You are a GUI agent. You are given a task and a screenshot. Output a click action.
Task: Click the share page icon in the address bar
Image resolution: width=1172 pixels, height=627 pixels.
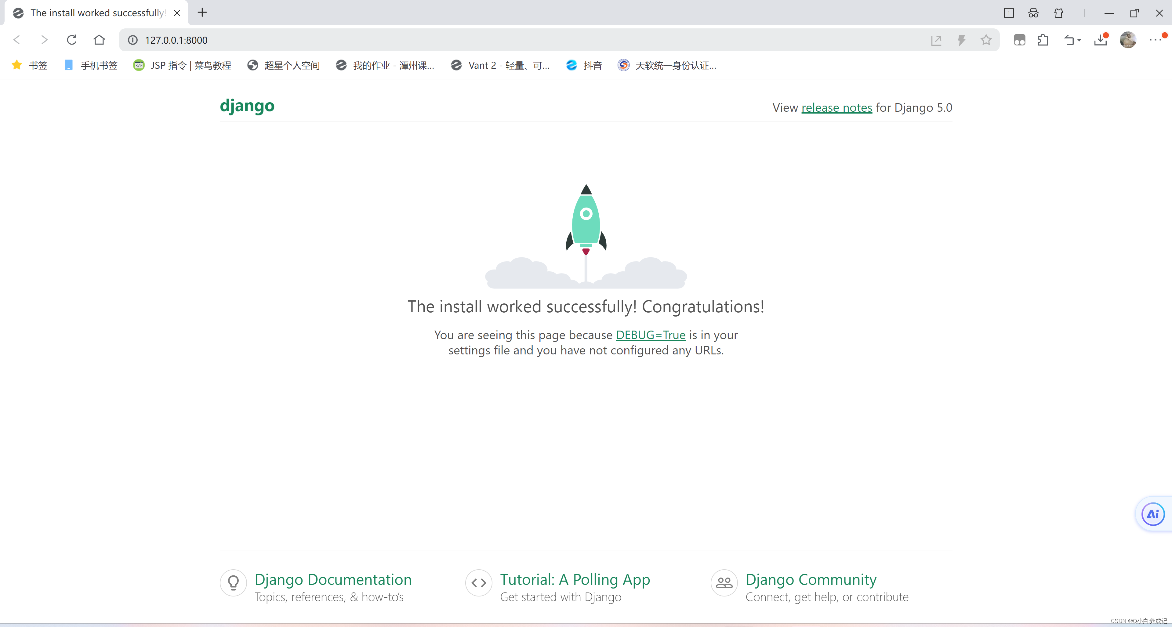(x=936, y=40)
